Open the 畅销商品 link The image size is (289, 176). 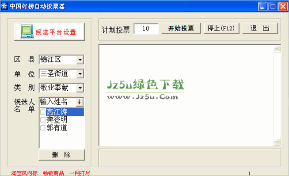pos(53,173)
